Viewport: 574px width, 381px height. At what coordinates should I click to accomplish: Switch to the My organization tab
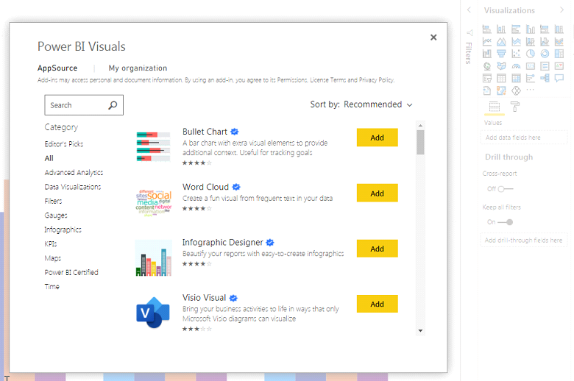(x=138, y=68)
